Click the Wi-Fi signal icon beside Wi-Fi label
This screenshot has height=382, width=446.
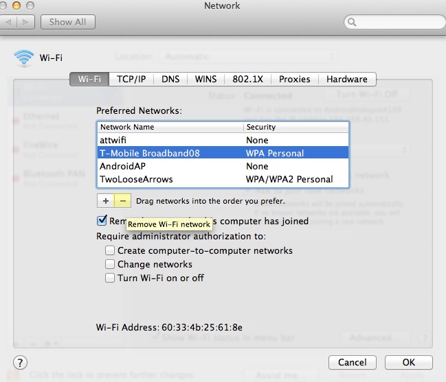point(24,58)
